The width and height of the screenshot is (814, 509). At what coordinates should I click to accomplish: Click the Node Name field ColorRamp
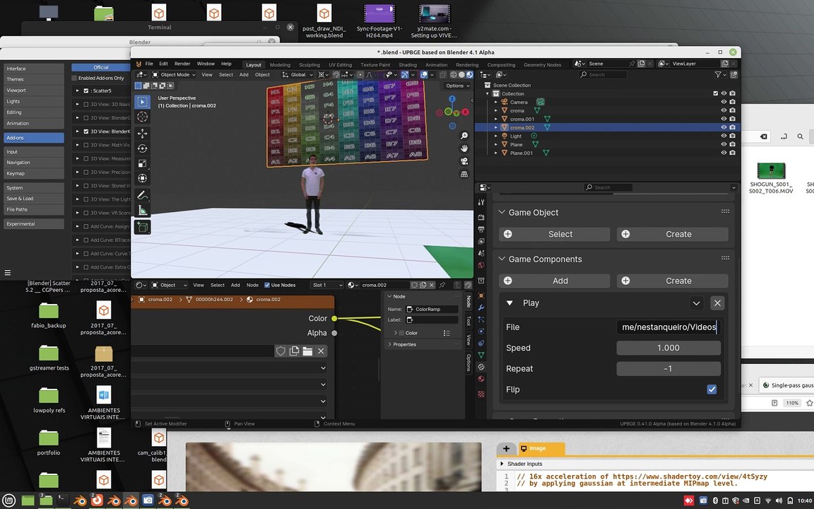tap(432, 309)
